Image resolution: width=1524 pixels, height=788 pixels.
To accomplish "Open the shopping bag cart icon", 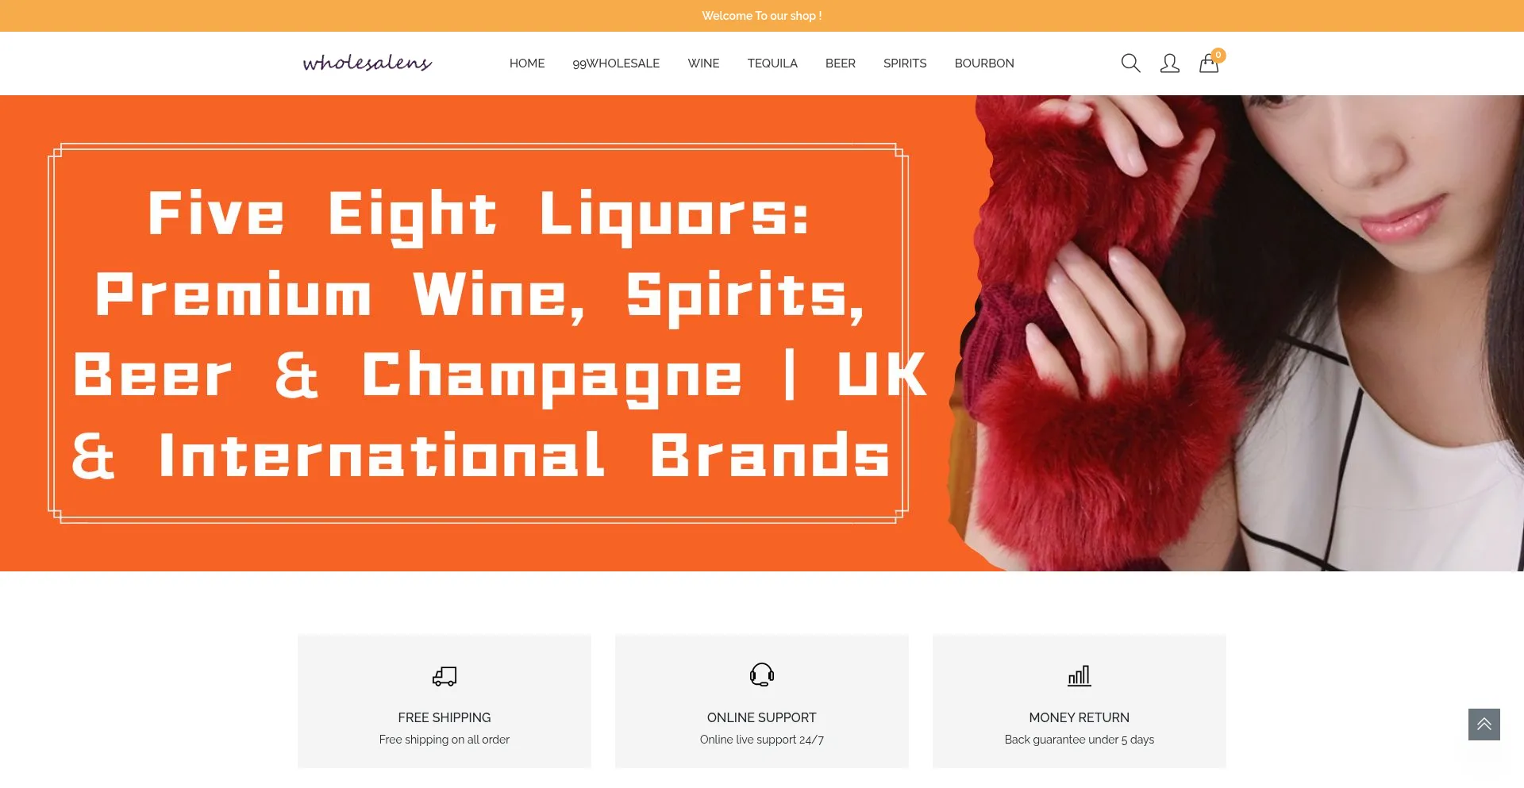I will pyautogui.click(x=1208, y=63).
